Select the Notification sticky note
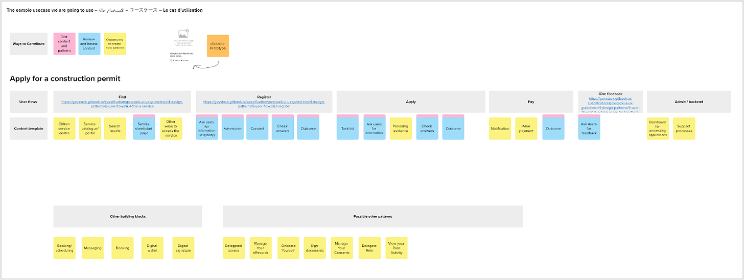 pyautogui.click(x=500, y=129)
